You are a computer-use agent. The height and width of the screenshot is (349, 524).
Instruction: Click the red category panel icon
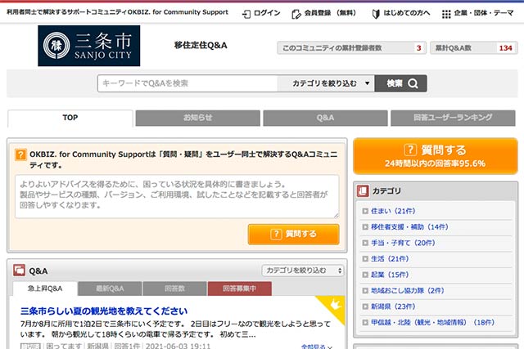[x=363, y=191]
